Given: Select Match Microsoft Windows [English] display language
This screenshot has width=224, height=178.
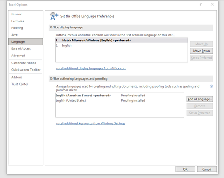Looking at the screenshot, I should (121, 41).
